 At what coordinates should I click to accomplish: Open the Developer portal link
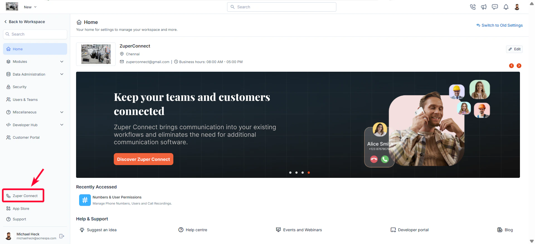click(410, 230)
